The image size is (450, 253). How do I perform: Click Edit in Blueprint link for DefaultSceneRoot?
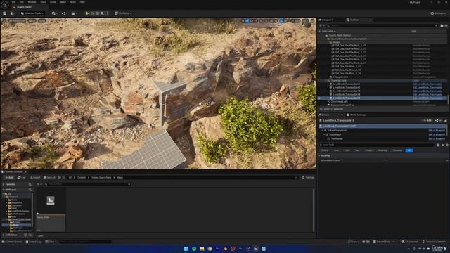coord(437,131)
